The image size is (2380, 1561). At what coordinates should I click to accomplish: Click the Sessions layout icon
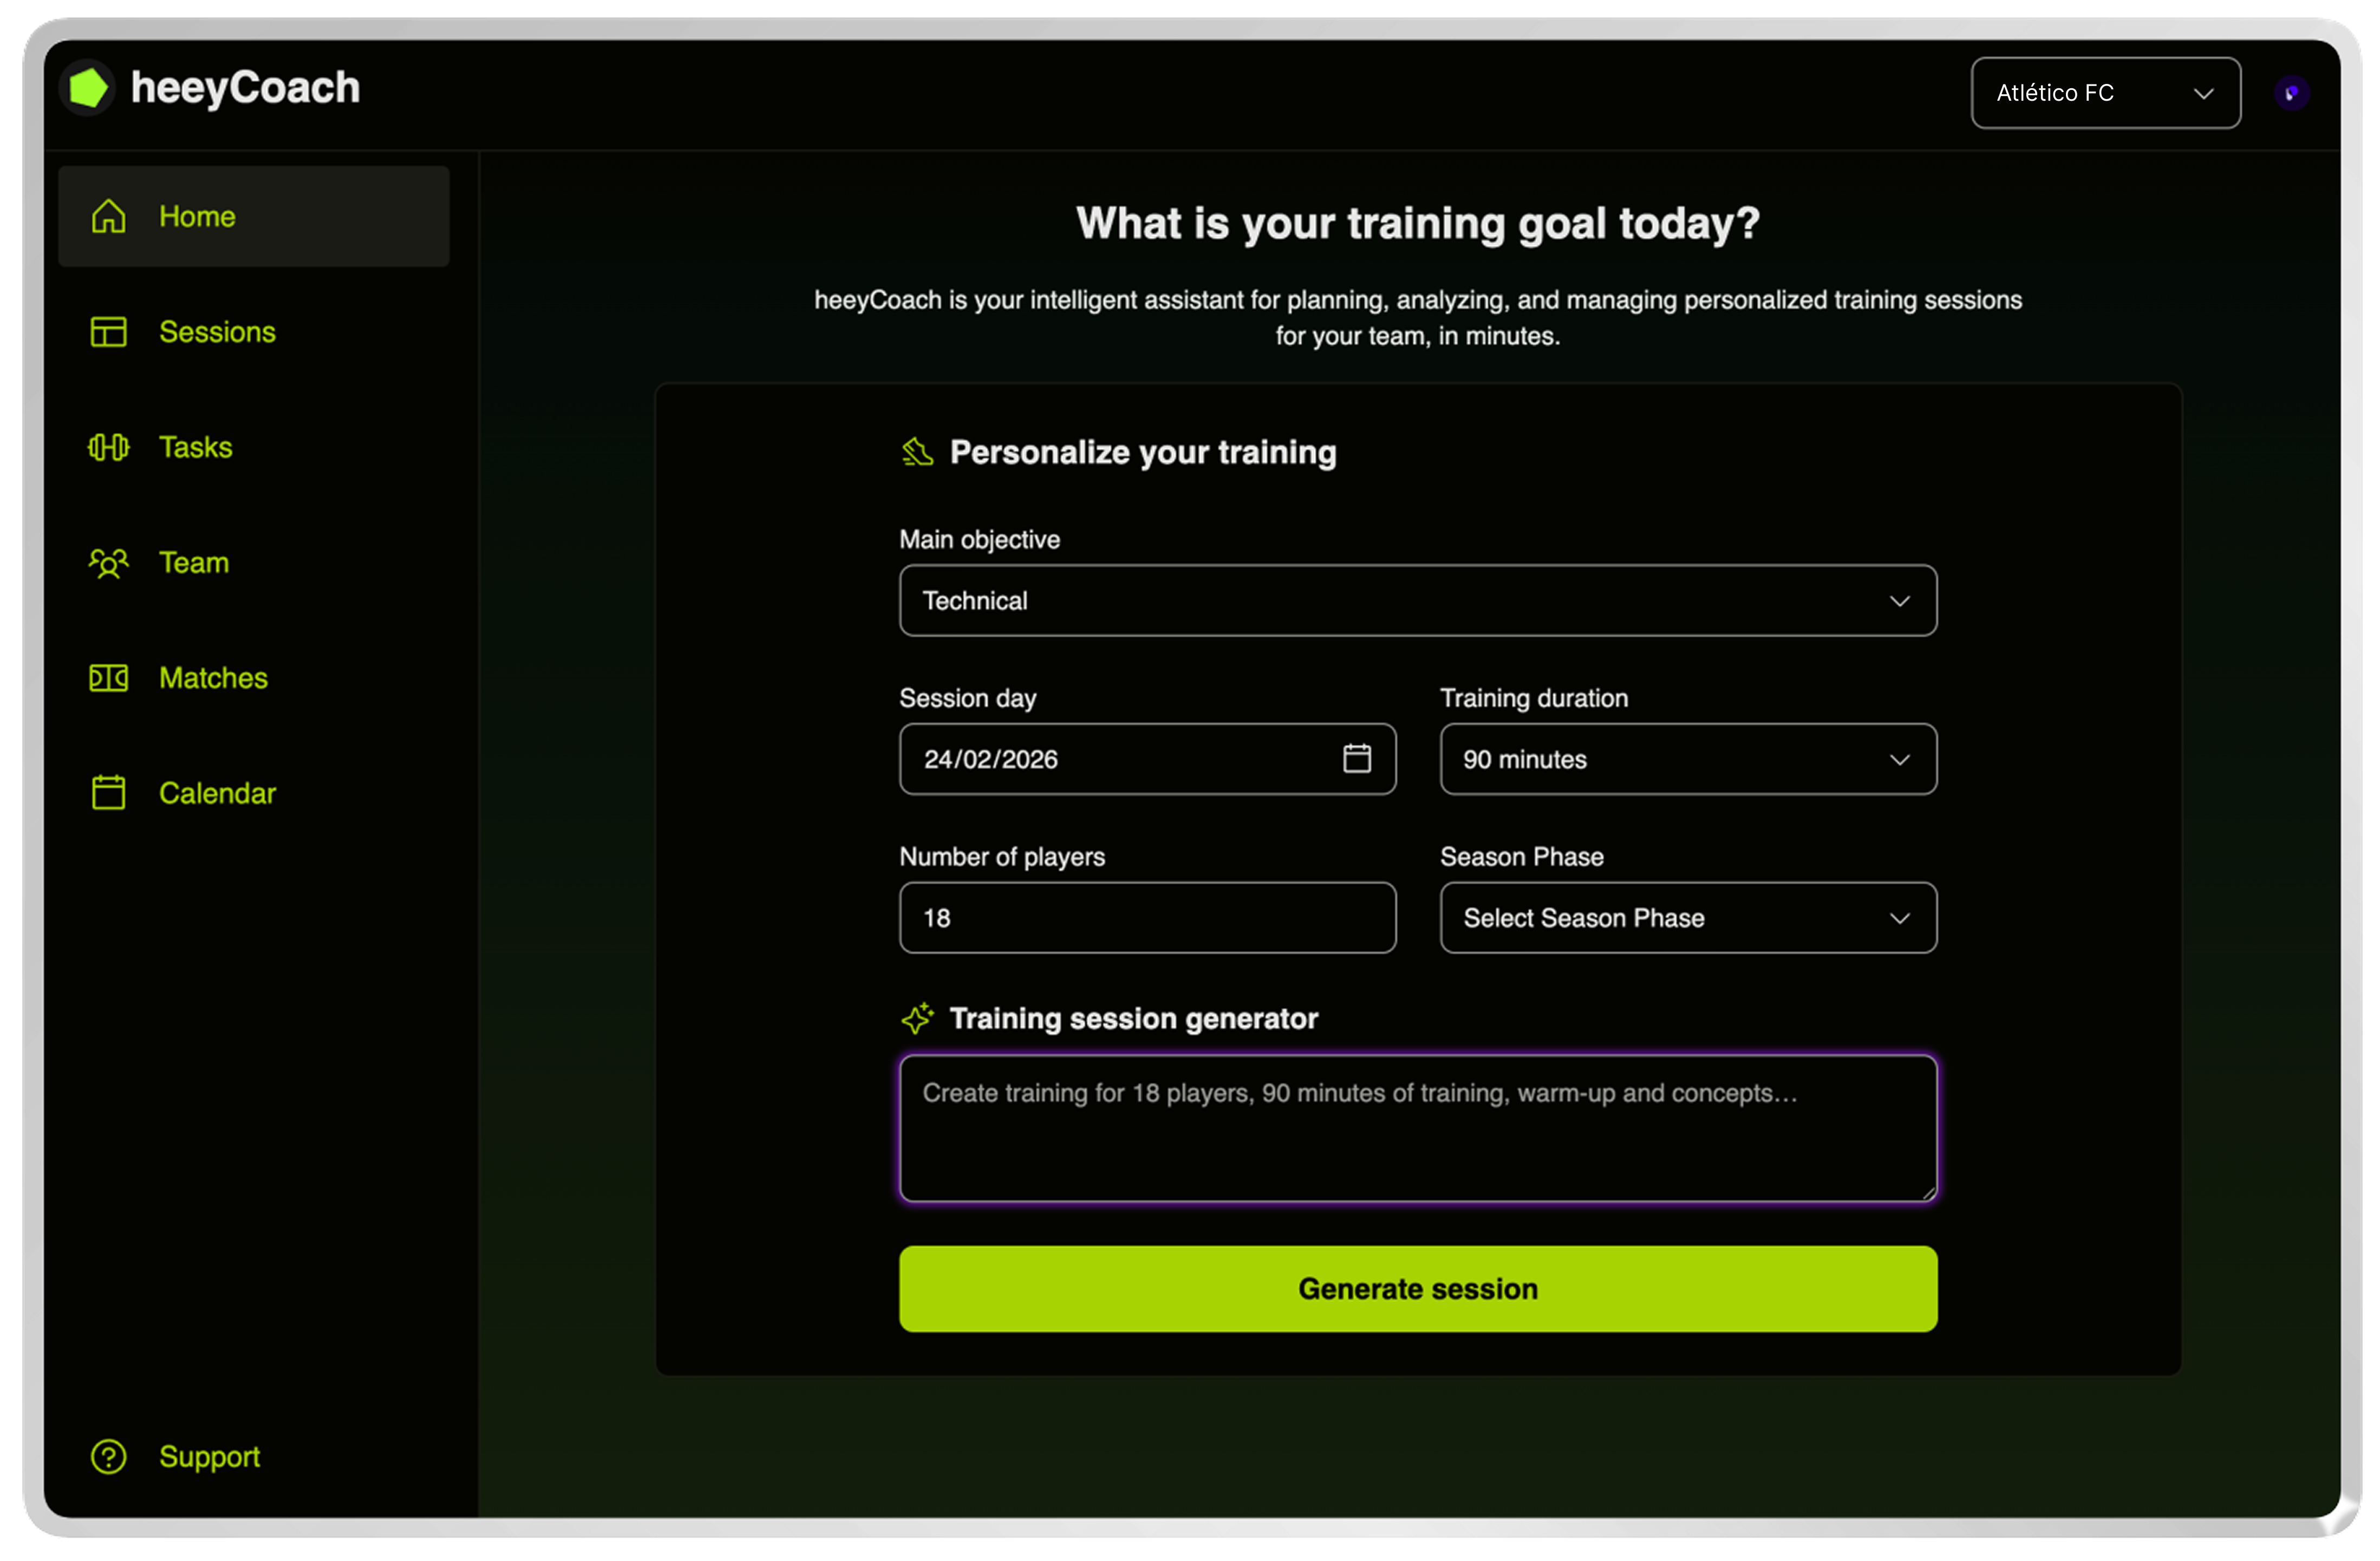108,332
